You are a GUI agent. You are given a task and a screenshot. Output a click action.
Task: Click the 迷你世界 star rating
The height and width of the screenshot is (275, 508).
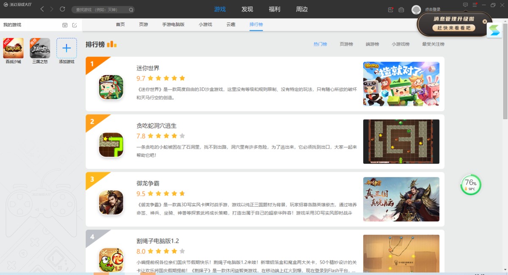click(x=166, y=78)
